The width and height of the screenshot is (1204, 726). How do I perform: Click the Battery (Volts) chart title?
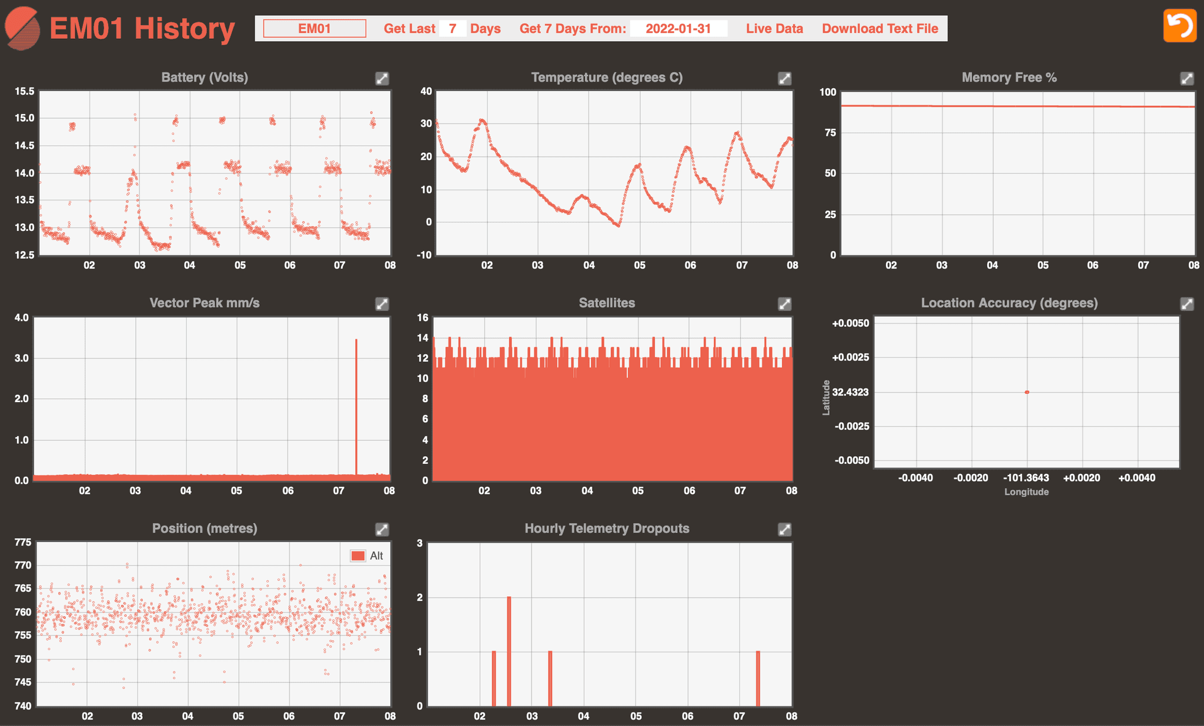click(x=205, y=78)
